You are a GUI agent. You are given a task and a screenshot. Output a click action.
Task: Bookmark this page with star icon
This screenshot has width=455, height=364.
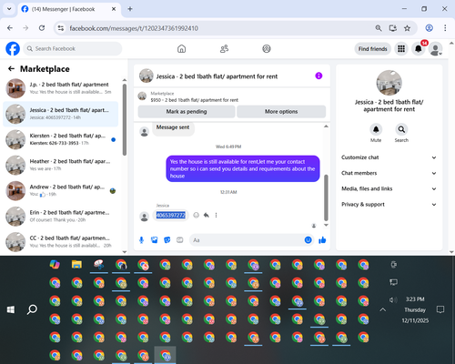pyautogui.click(x=407, y=28)
